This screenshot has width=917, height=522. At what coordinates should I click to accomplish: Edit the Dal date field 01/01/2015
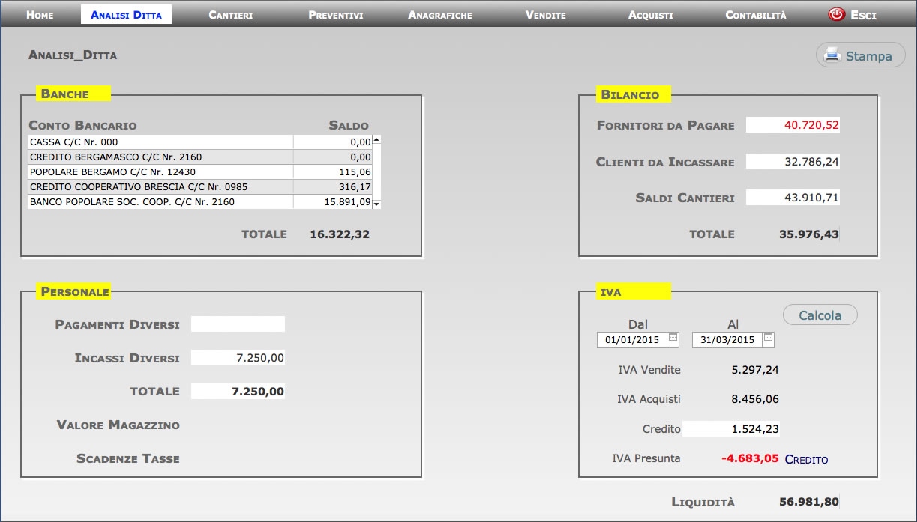[631, 340]
